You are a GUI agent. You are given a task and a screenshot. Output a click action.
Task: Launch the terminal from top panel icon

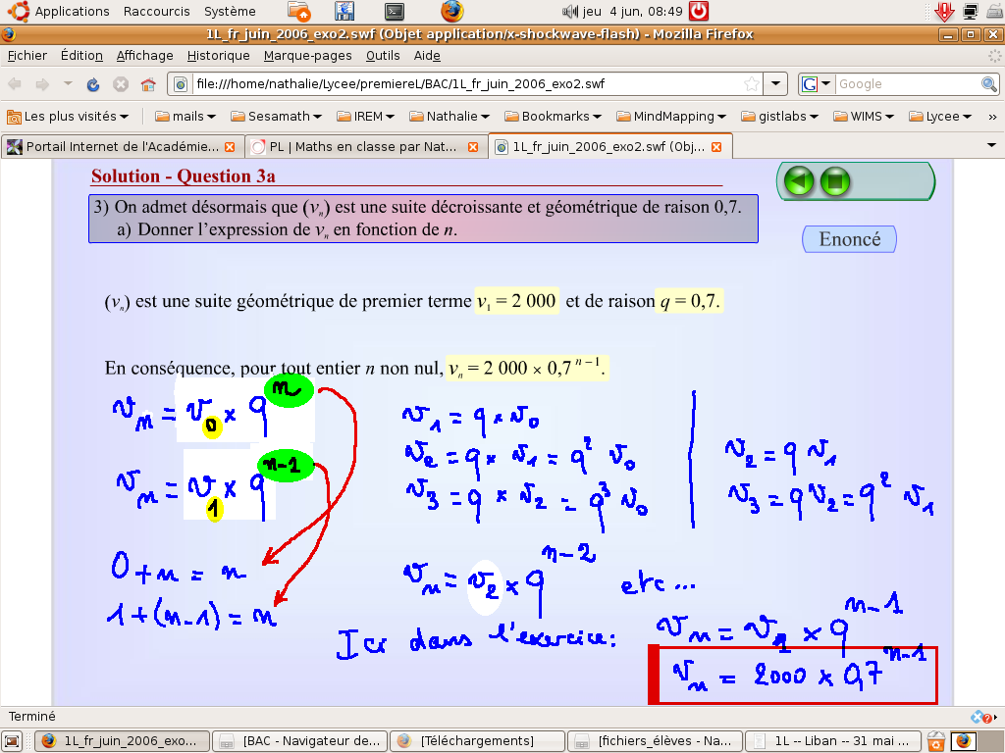coord(394,12)
